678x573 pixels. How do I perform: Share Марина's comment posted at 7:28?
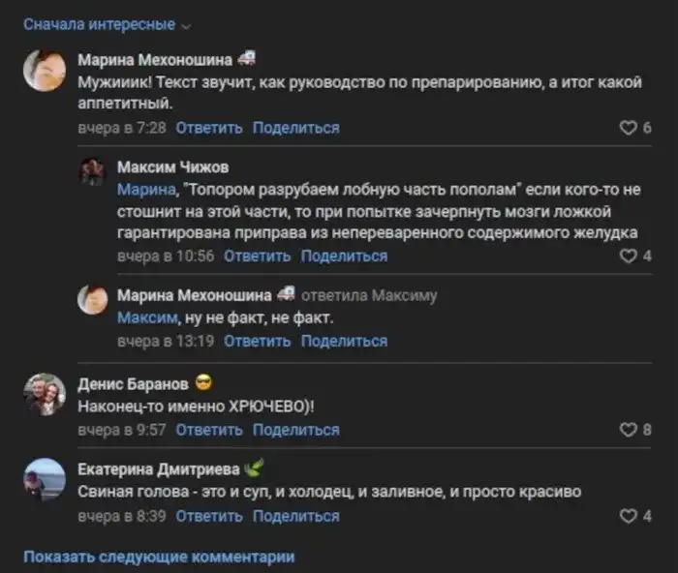click(296, 128)
